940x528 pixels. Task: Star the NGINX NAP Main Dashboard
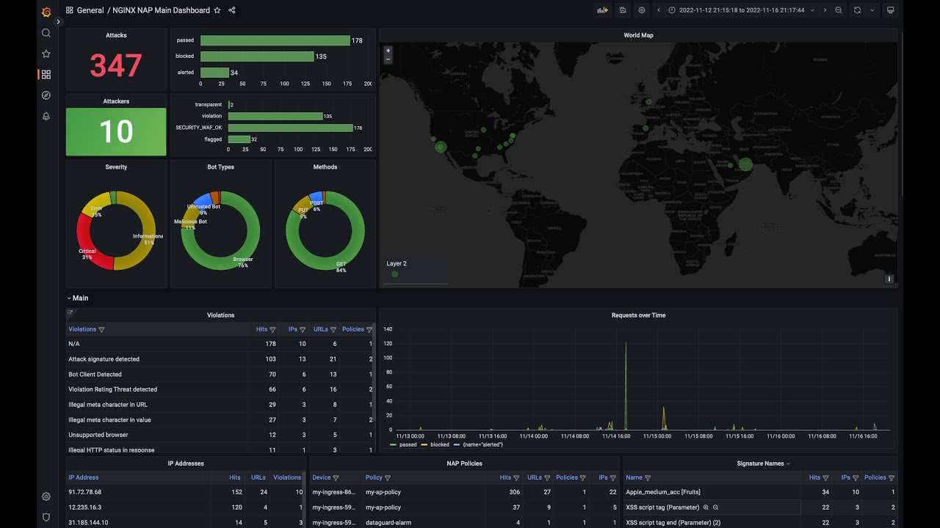point(217,10)
